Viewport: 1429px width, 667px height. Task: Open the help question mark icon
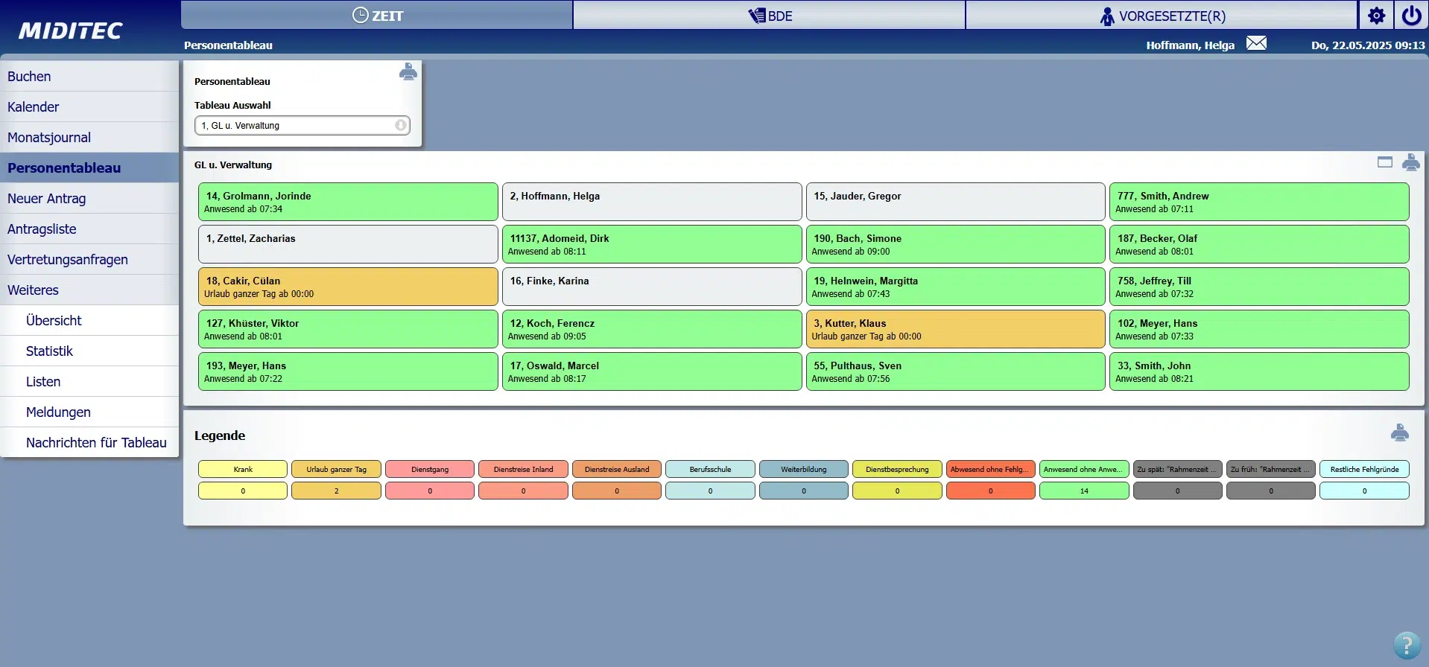pos(1406,645)
